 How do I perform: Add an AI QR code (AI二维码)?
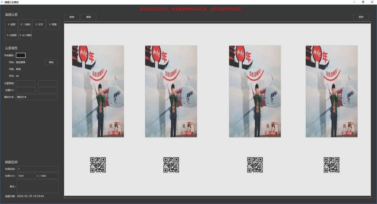(x=25, y=35)
